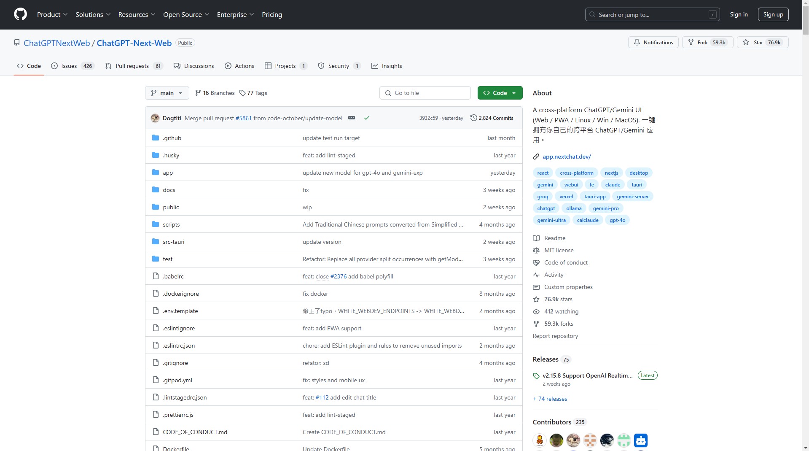This screenshot has height=451, width=809.
Task: Open the first contributor avatar
Action: [540, 440]
